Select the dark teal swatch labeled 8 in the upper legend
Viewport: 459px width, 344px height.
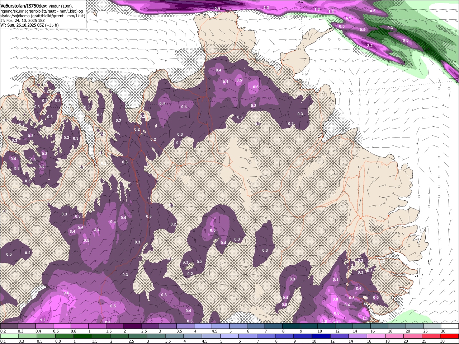291,326
